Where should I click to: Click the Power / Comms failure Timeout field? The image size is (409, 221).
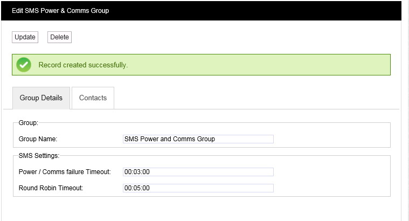198,172
